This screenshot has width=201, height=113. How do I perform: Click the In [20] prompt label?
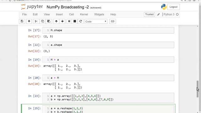click(35, 78)
